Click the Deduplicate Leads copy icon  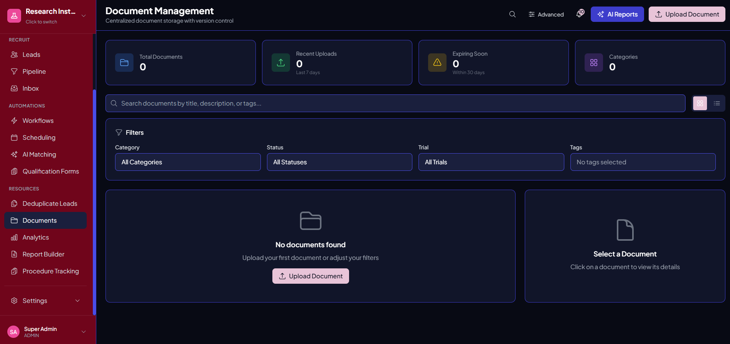(x=14, y=203)
